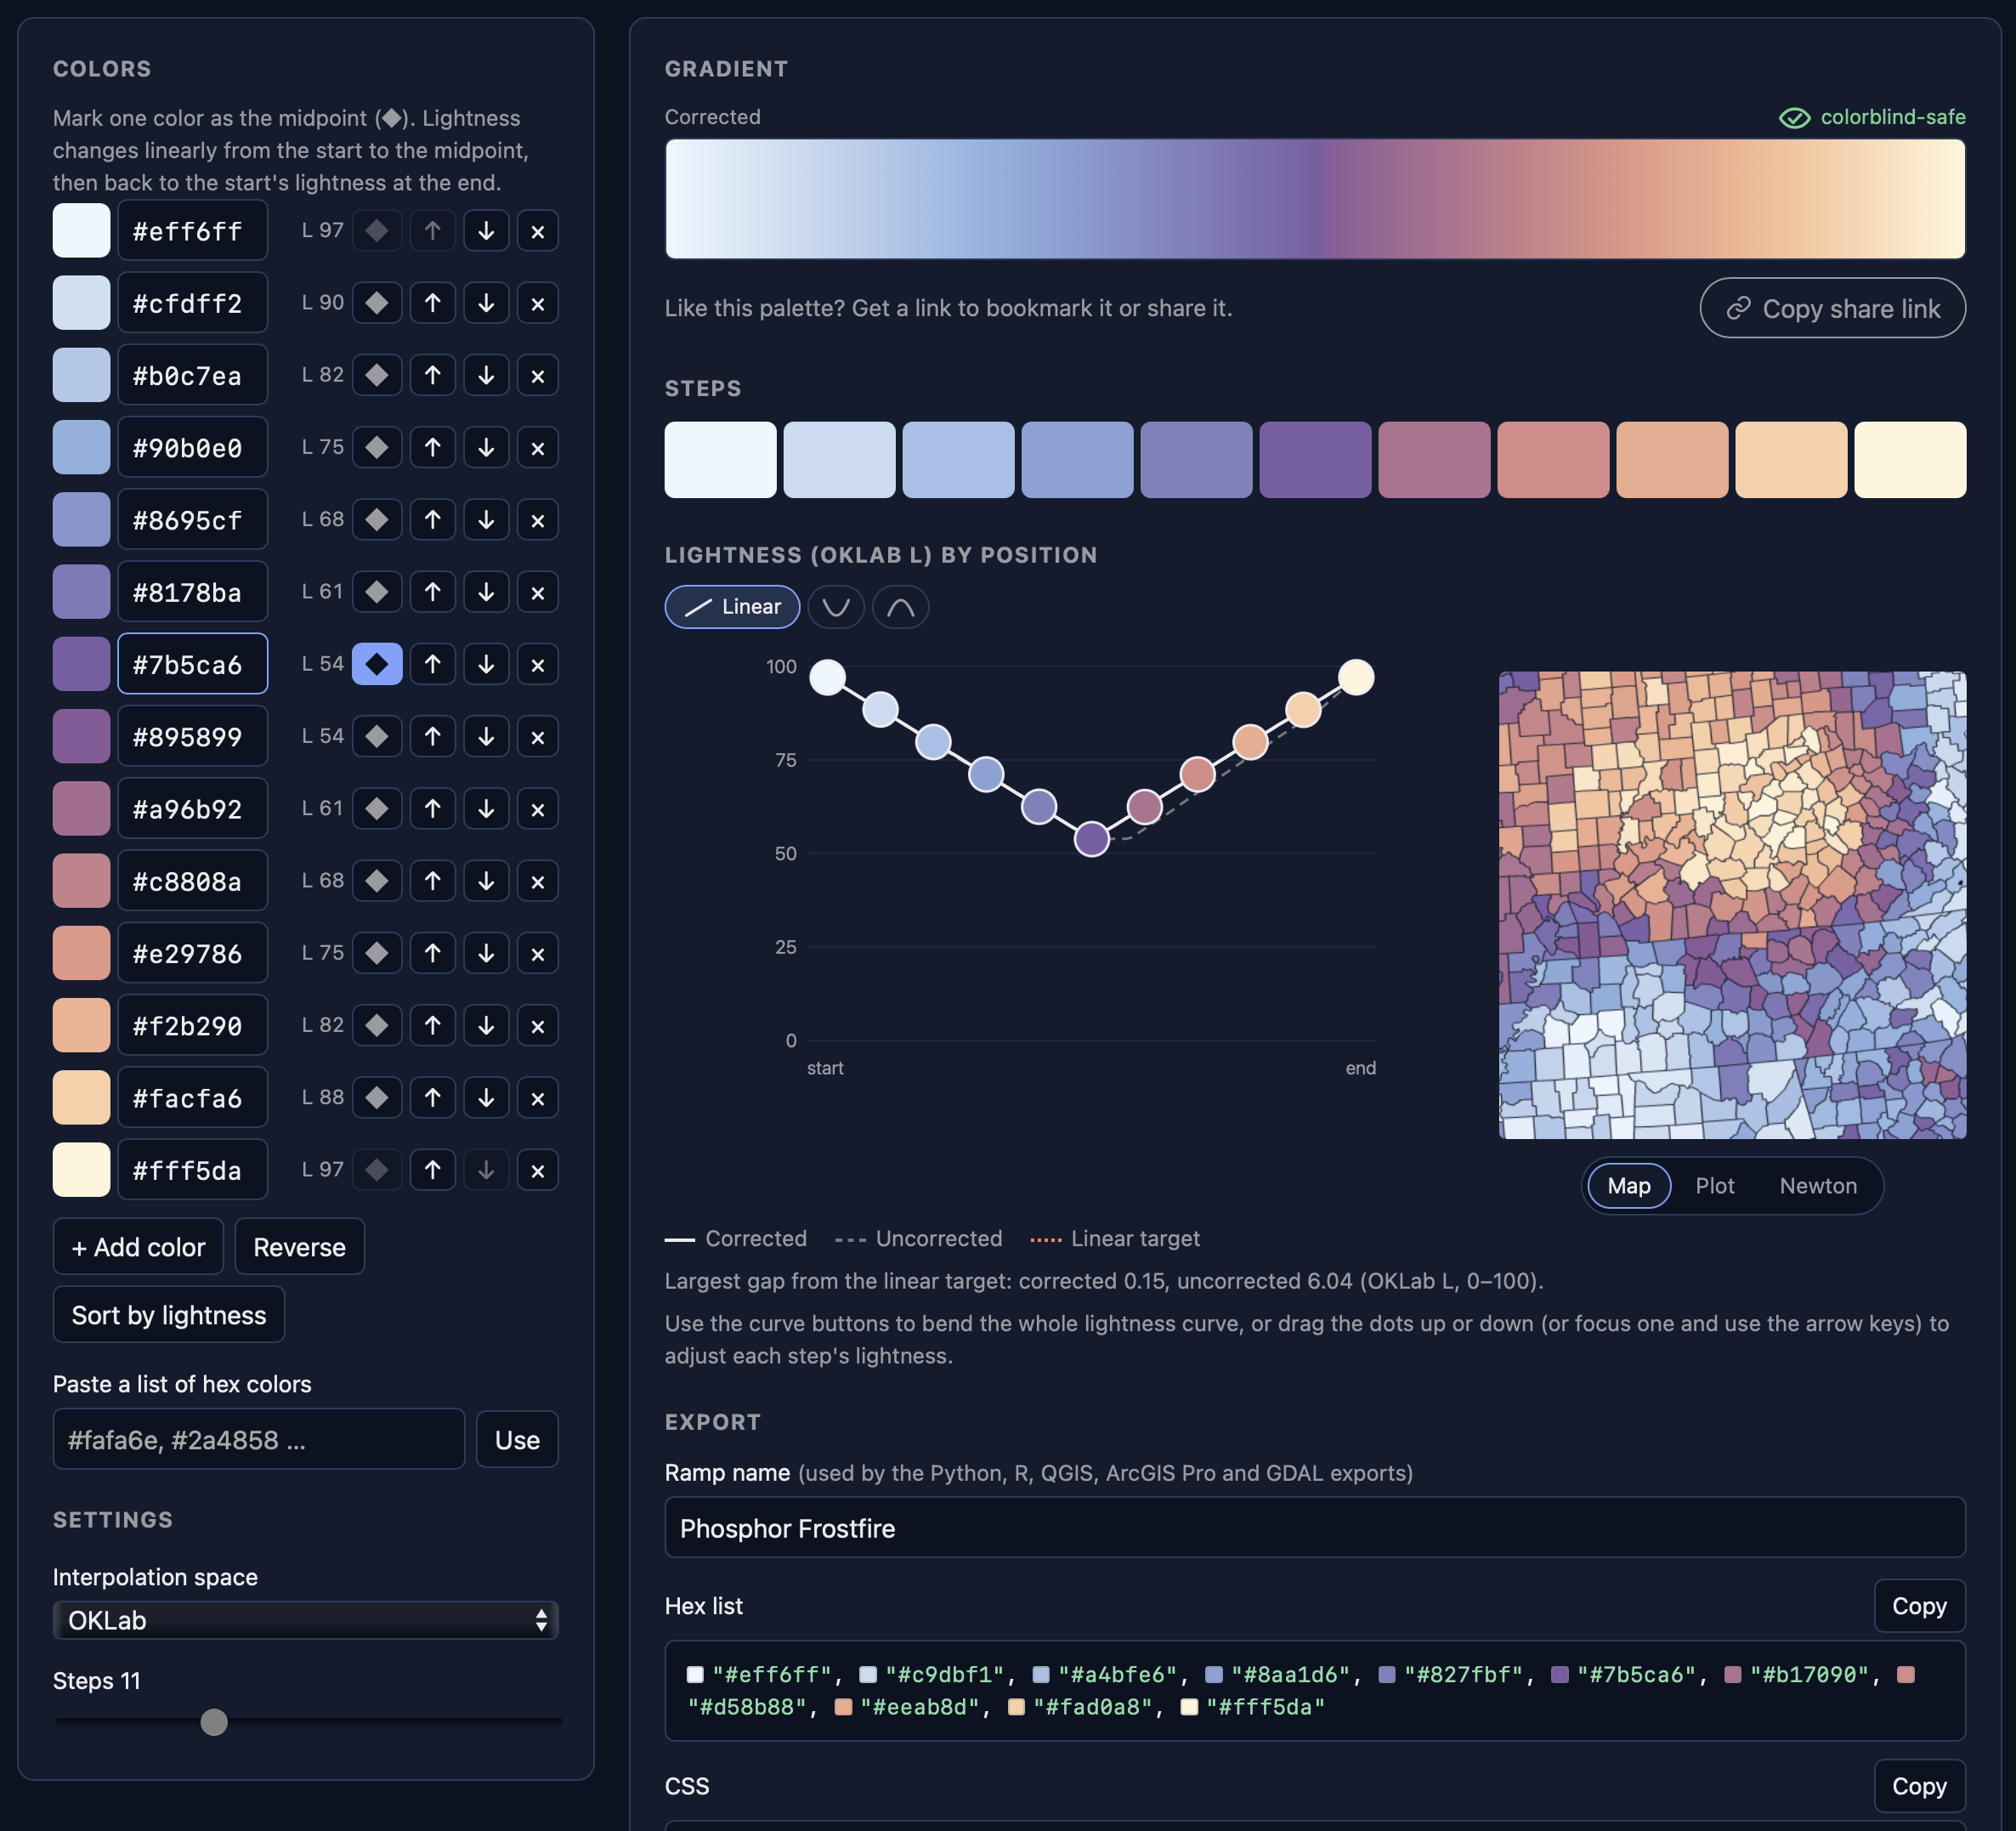
Task: Mark #b0c7ea as midpoint with diamond
Action: pyautogui.click(x=377, y=375)
